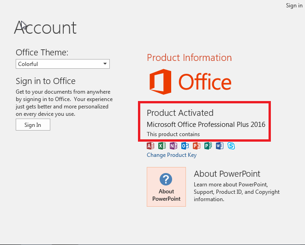This screenshot has width=305, height=245.
Task: Click the Microsoft Office Professional Plus 2016 text
Action: (206, 125)
